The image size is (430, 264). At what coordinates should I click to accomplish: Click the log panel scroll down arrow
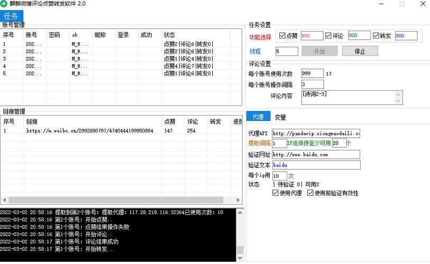(240, 258)
